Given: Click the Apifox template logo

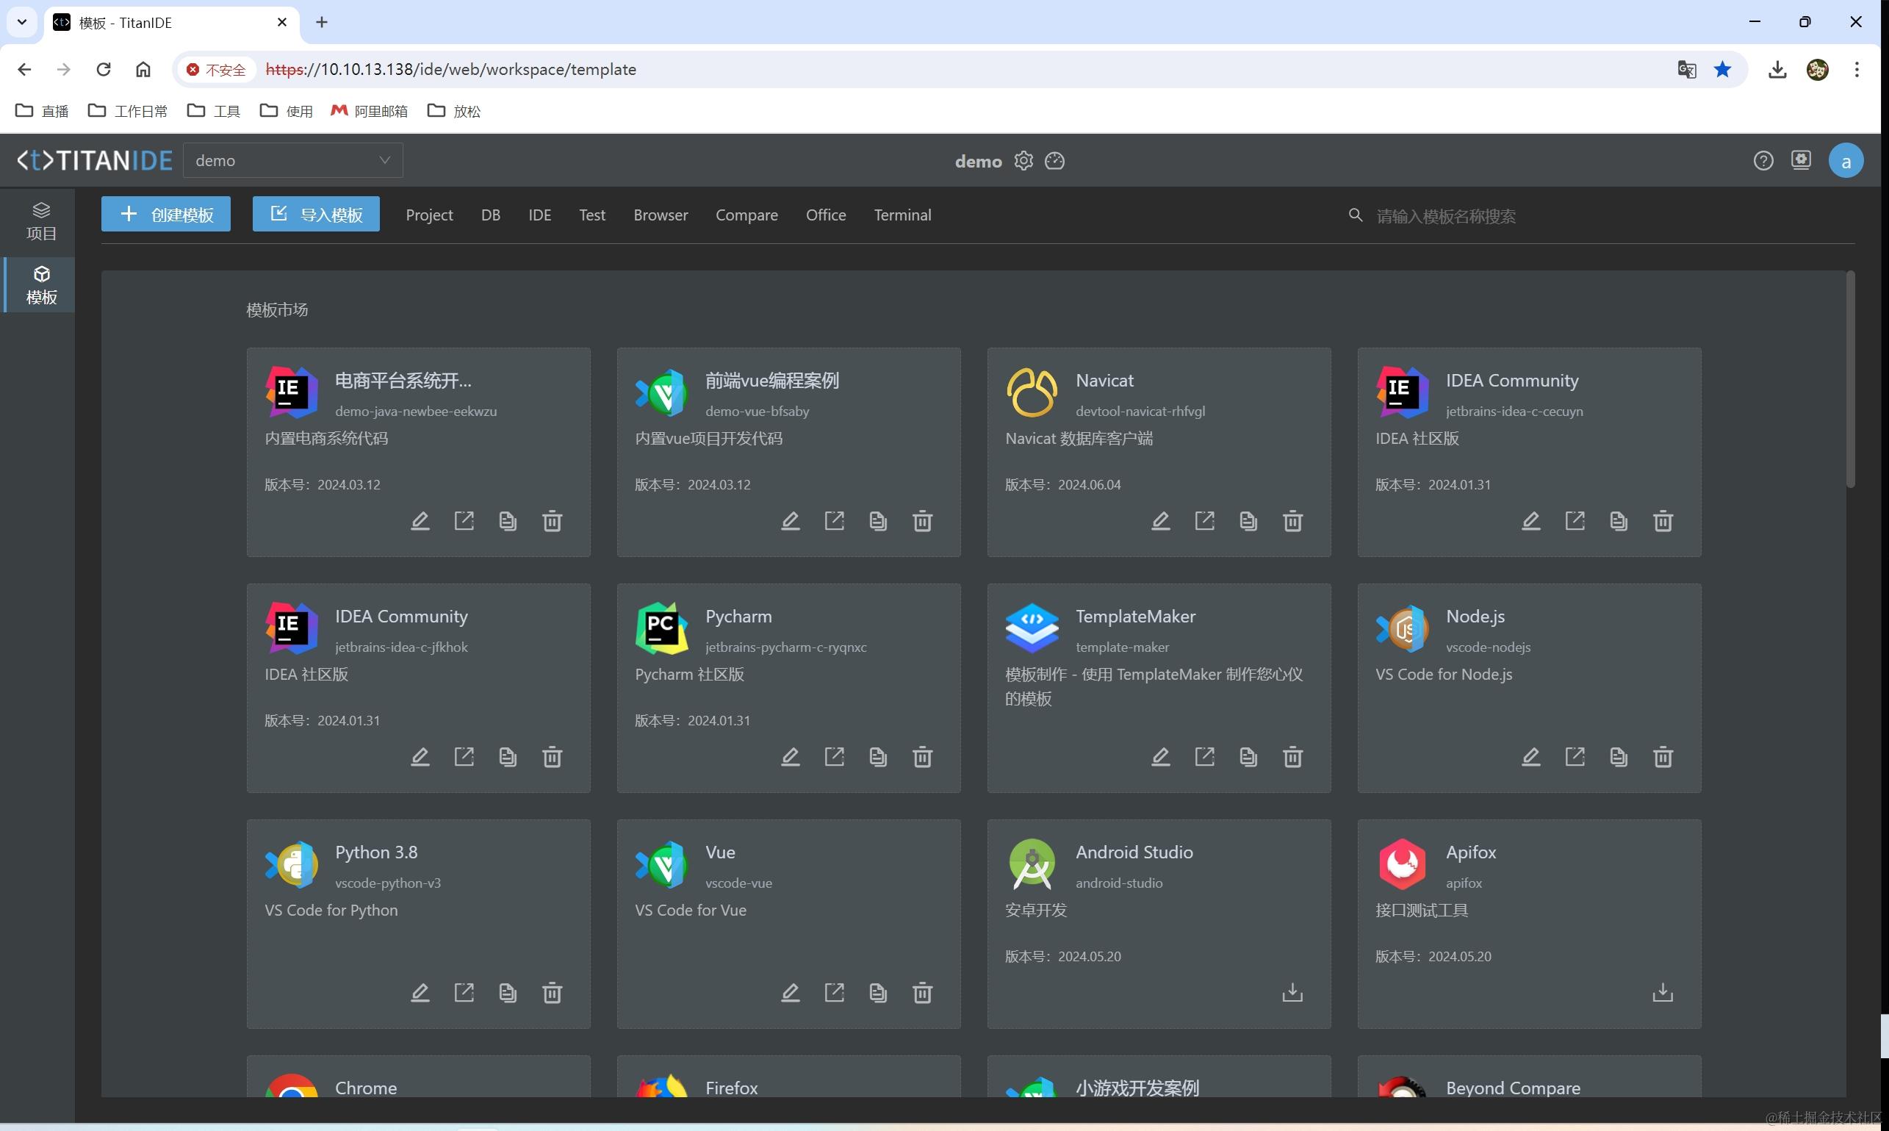Looking at the screenshot, I should tap(1402, 863).
